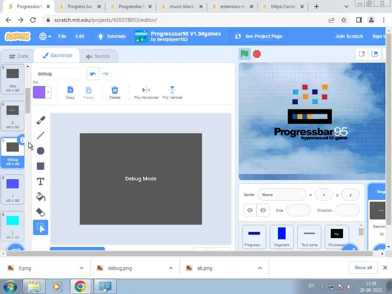Delete the debug backdrop thumbnail
This screenshot has width=392, height=294.
point(22,140)
